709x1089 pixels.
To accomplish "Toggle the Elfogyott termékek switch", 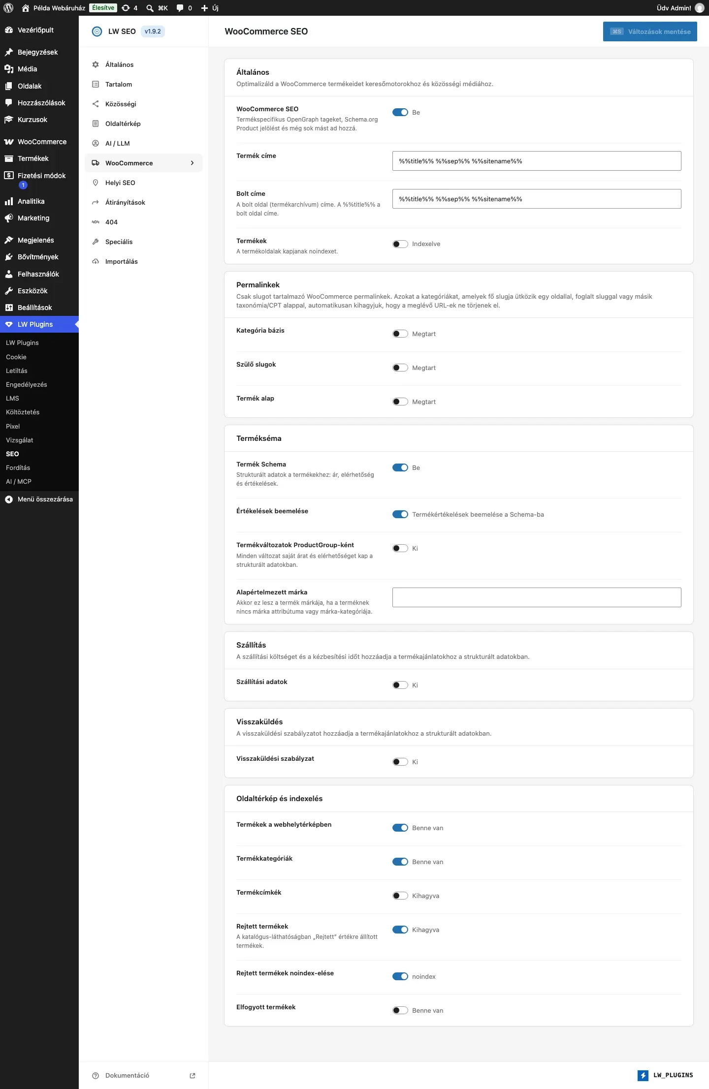I will (x=400, y=1010).
